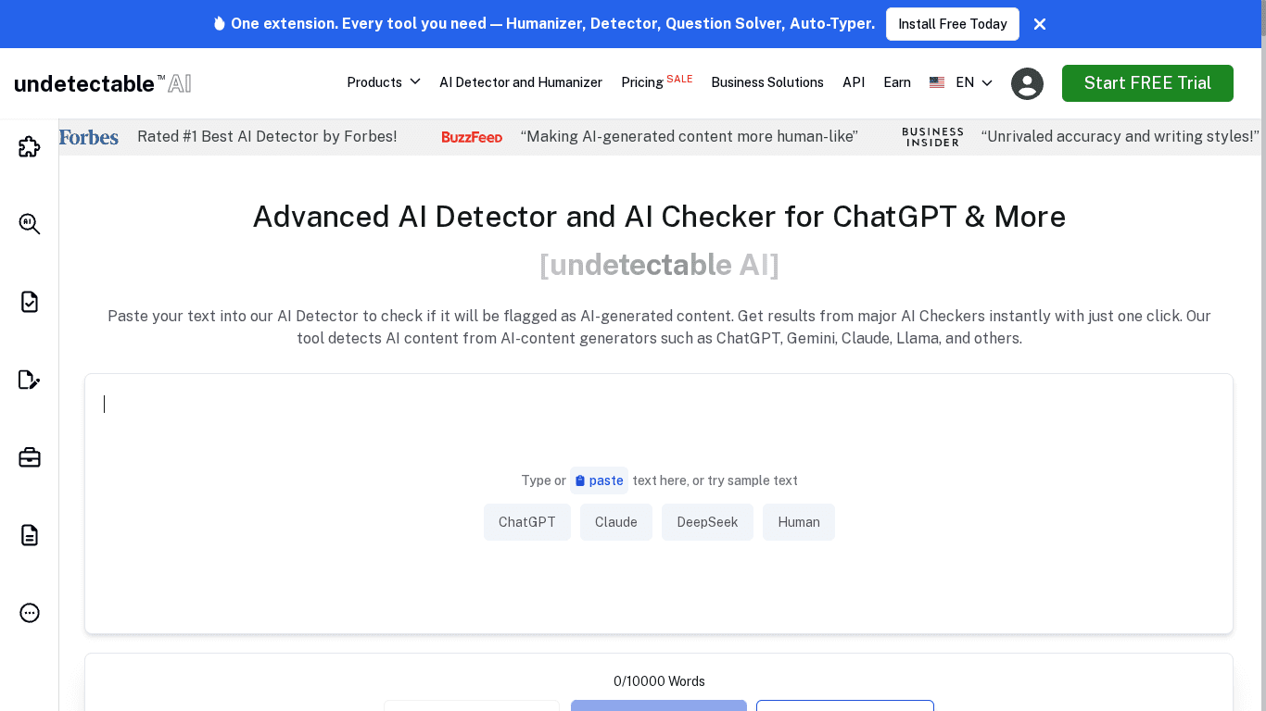The image size is (1266, 711).
Task: Click the Business Insider logo
Action: pos(932,137)
